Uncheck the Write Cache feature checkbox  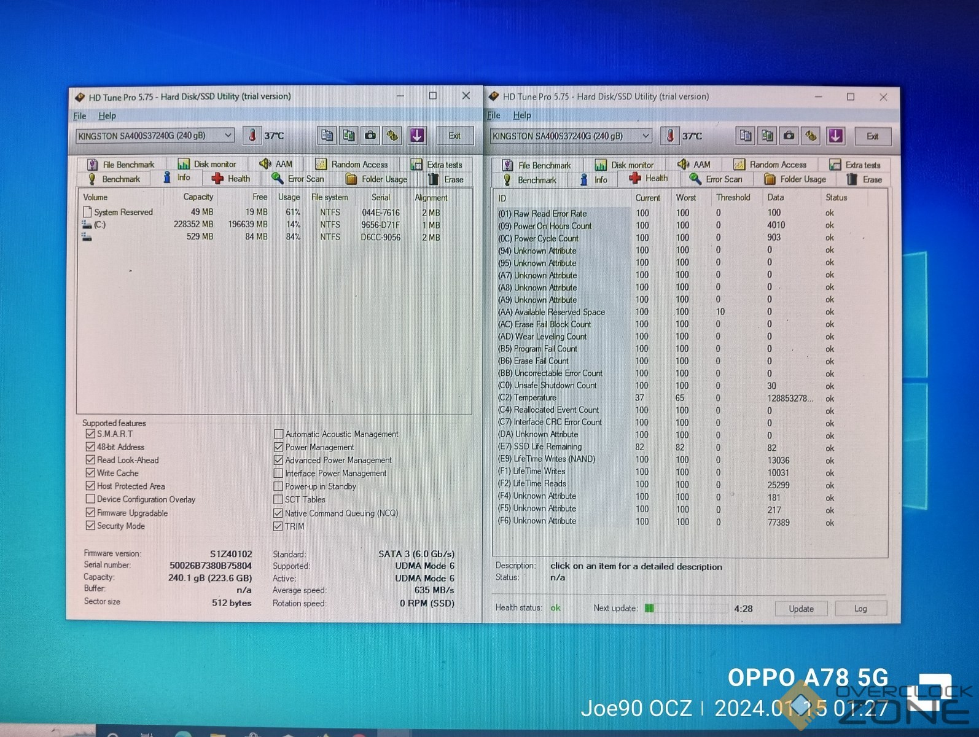[x=90, y=473]
